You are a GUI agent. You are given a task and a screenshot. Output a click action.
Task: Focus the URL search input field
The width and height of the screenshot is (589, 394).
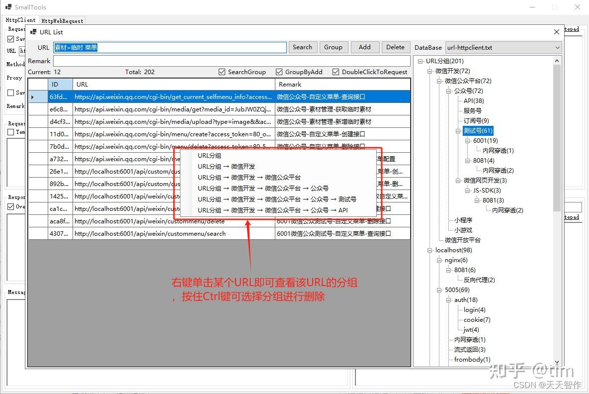pos(170,47)
